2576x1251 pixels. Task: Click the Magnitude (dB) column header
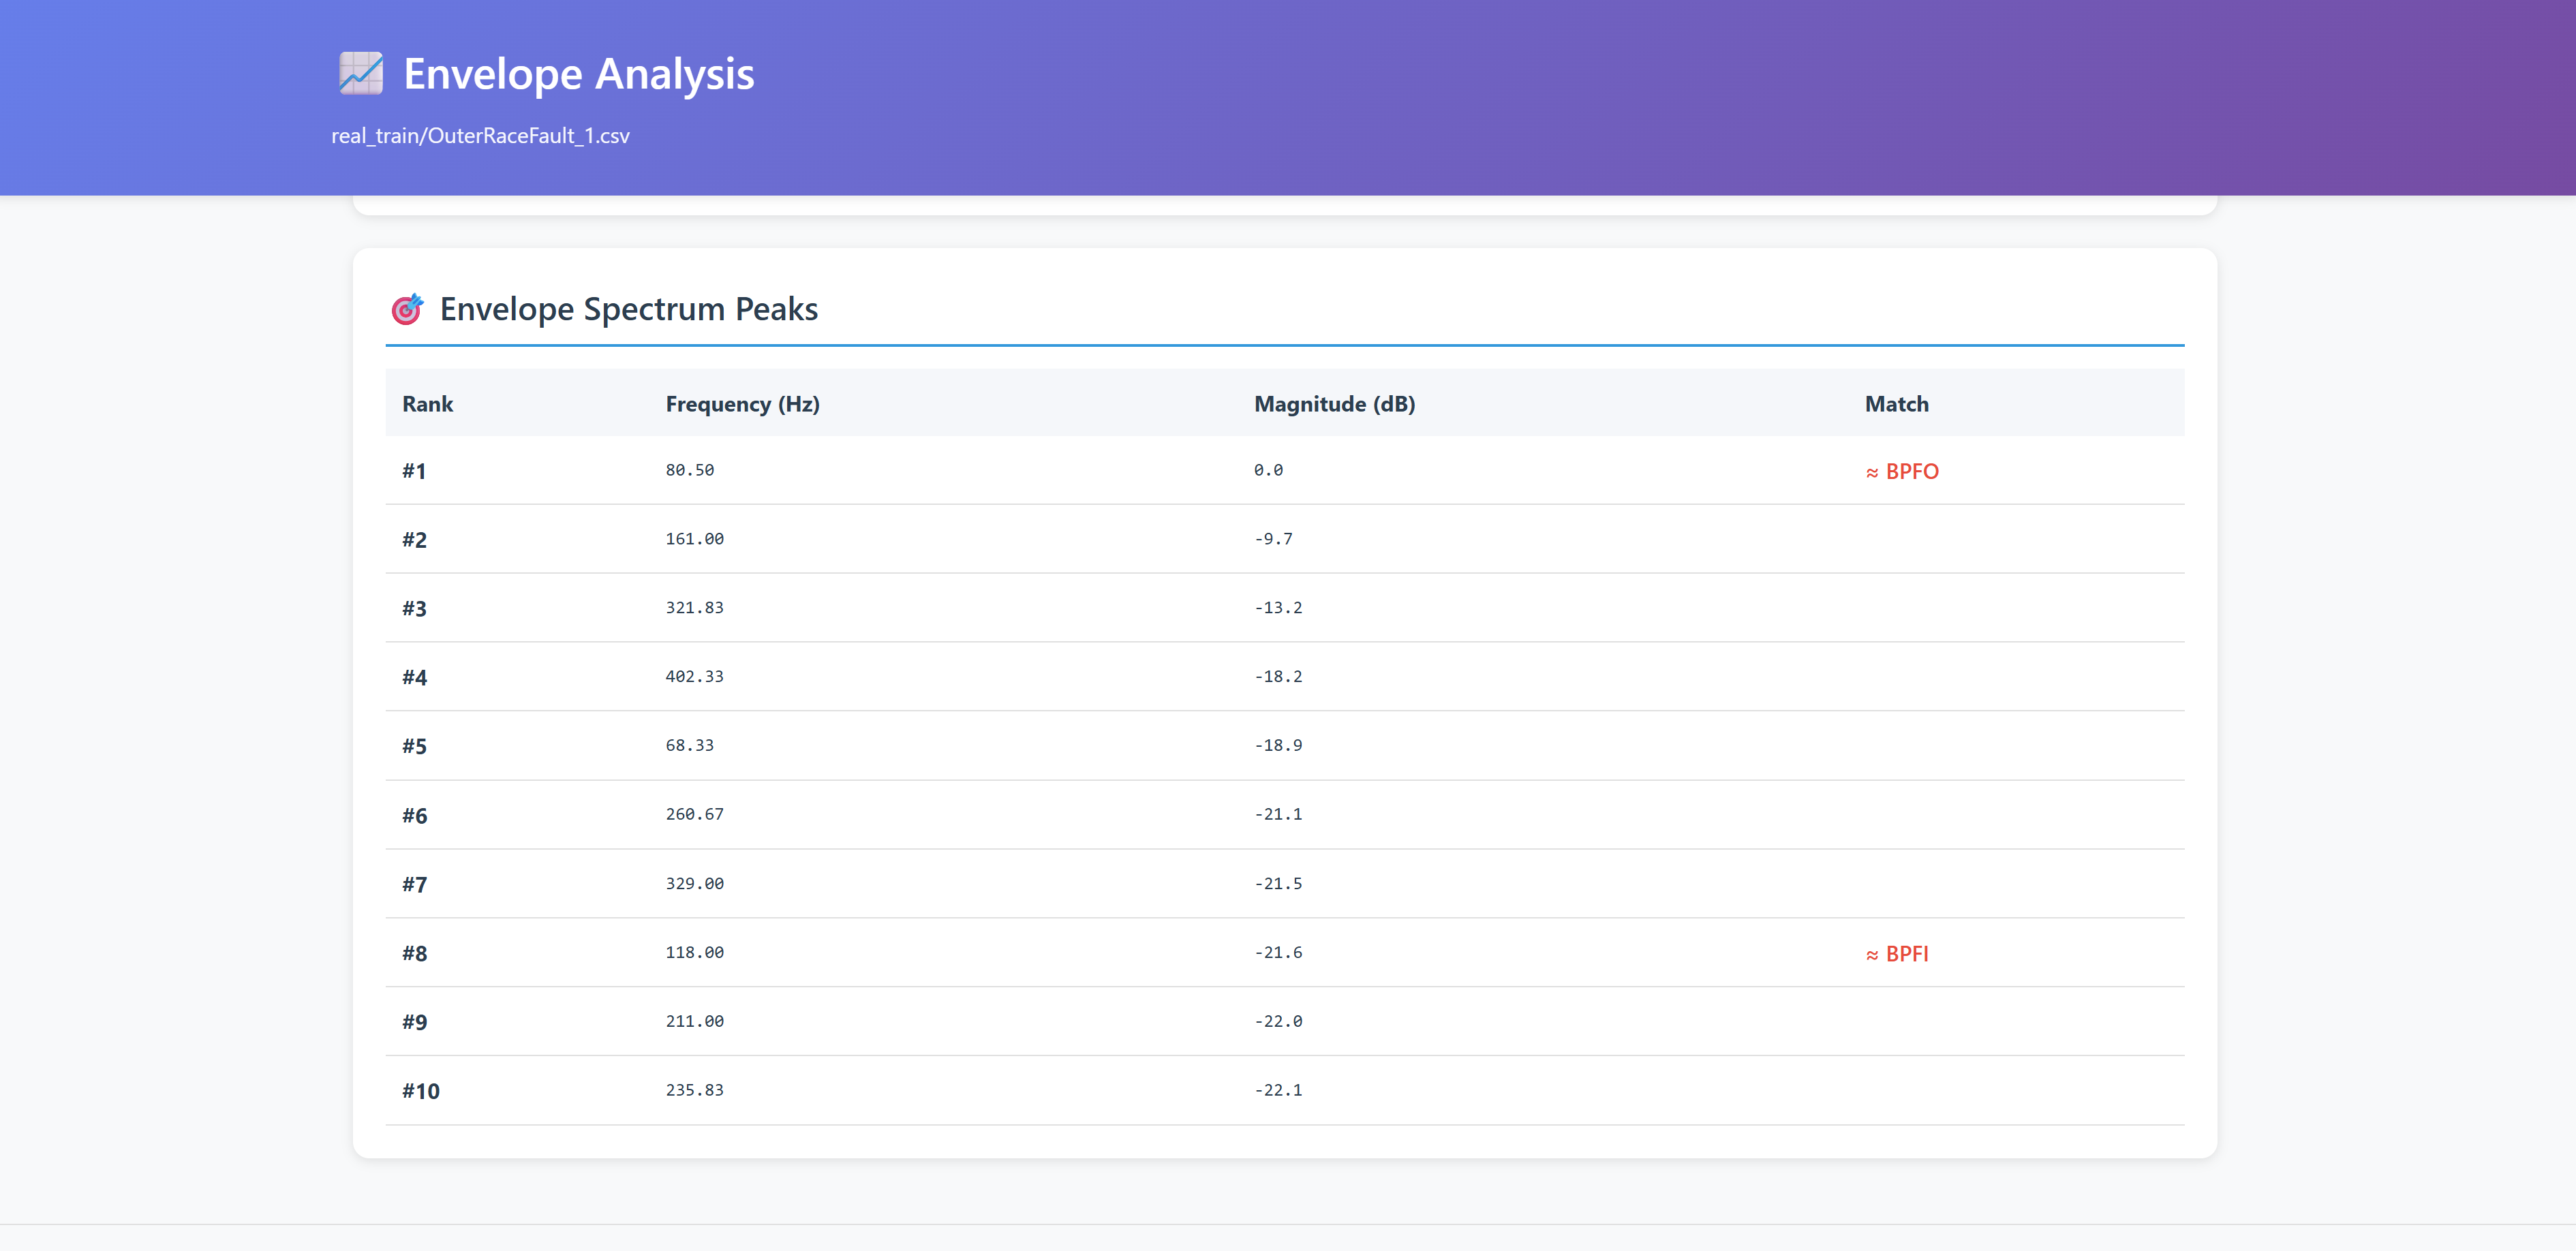[x=1334, y=404]
